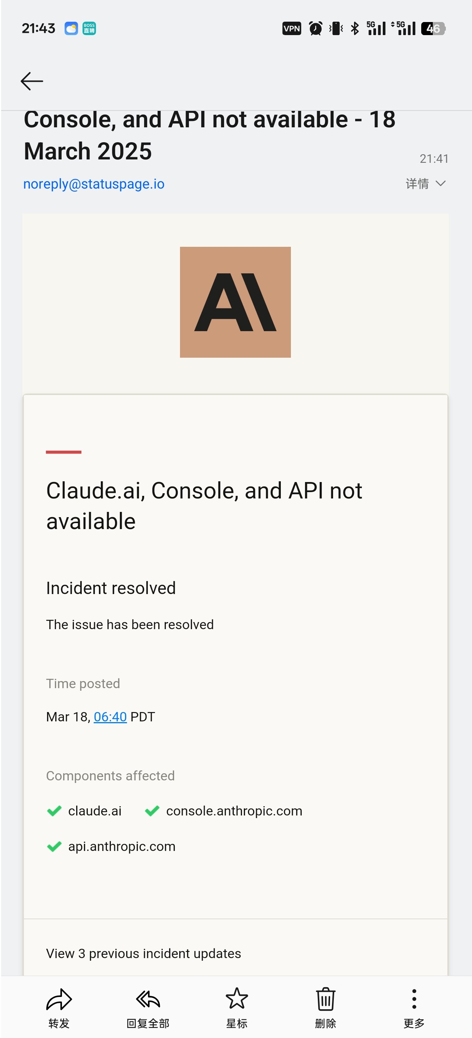Star this email with 星标
472x1038 pixels.
click(237, 1007)
